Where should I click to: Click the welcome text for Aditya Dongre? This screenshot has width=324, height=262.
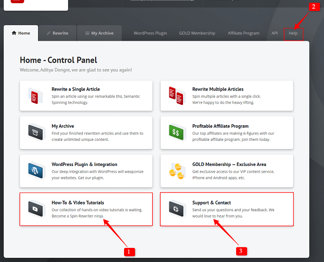coord(76,70)
